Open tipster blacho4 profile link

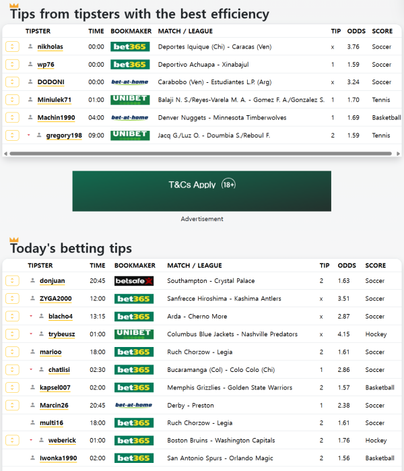coord(61,317)
